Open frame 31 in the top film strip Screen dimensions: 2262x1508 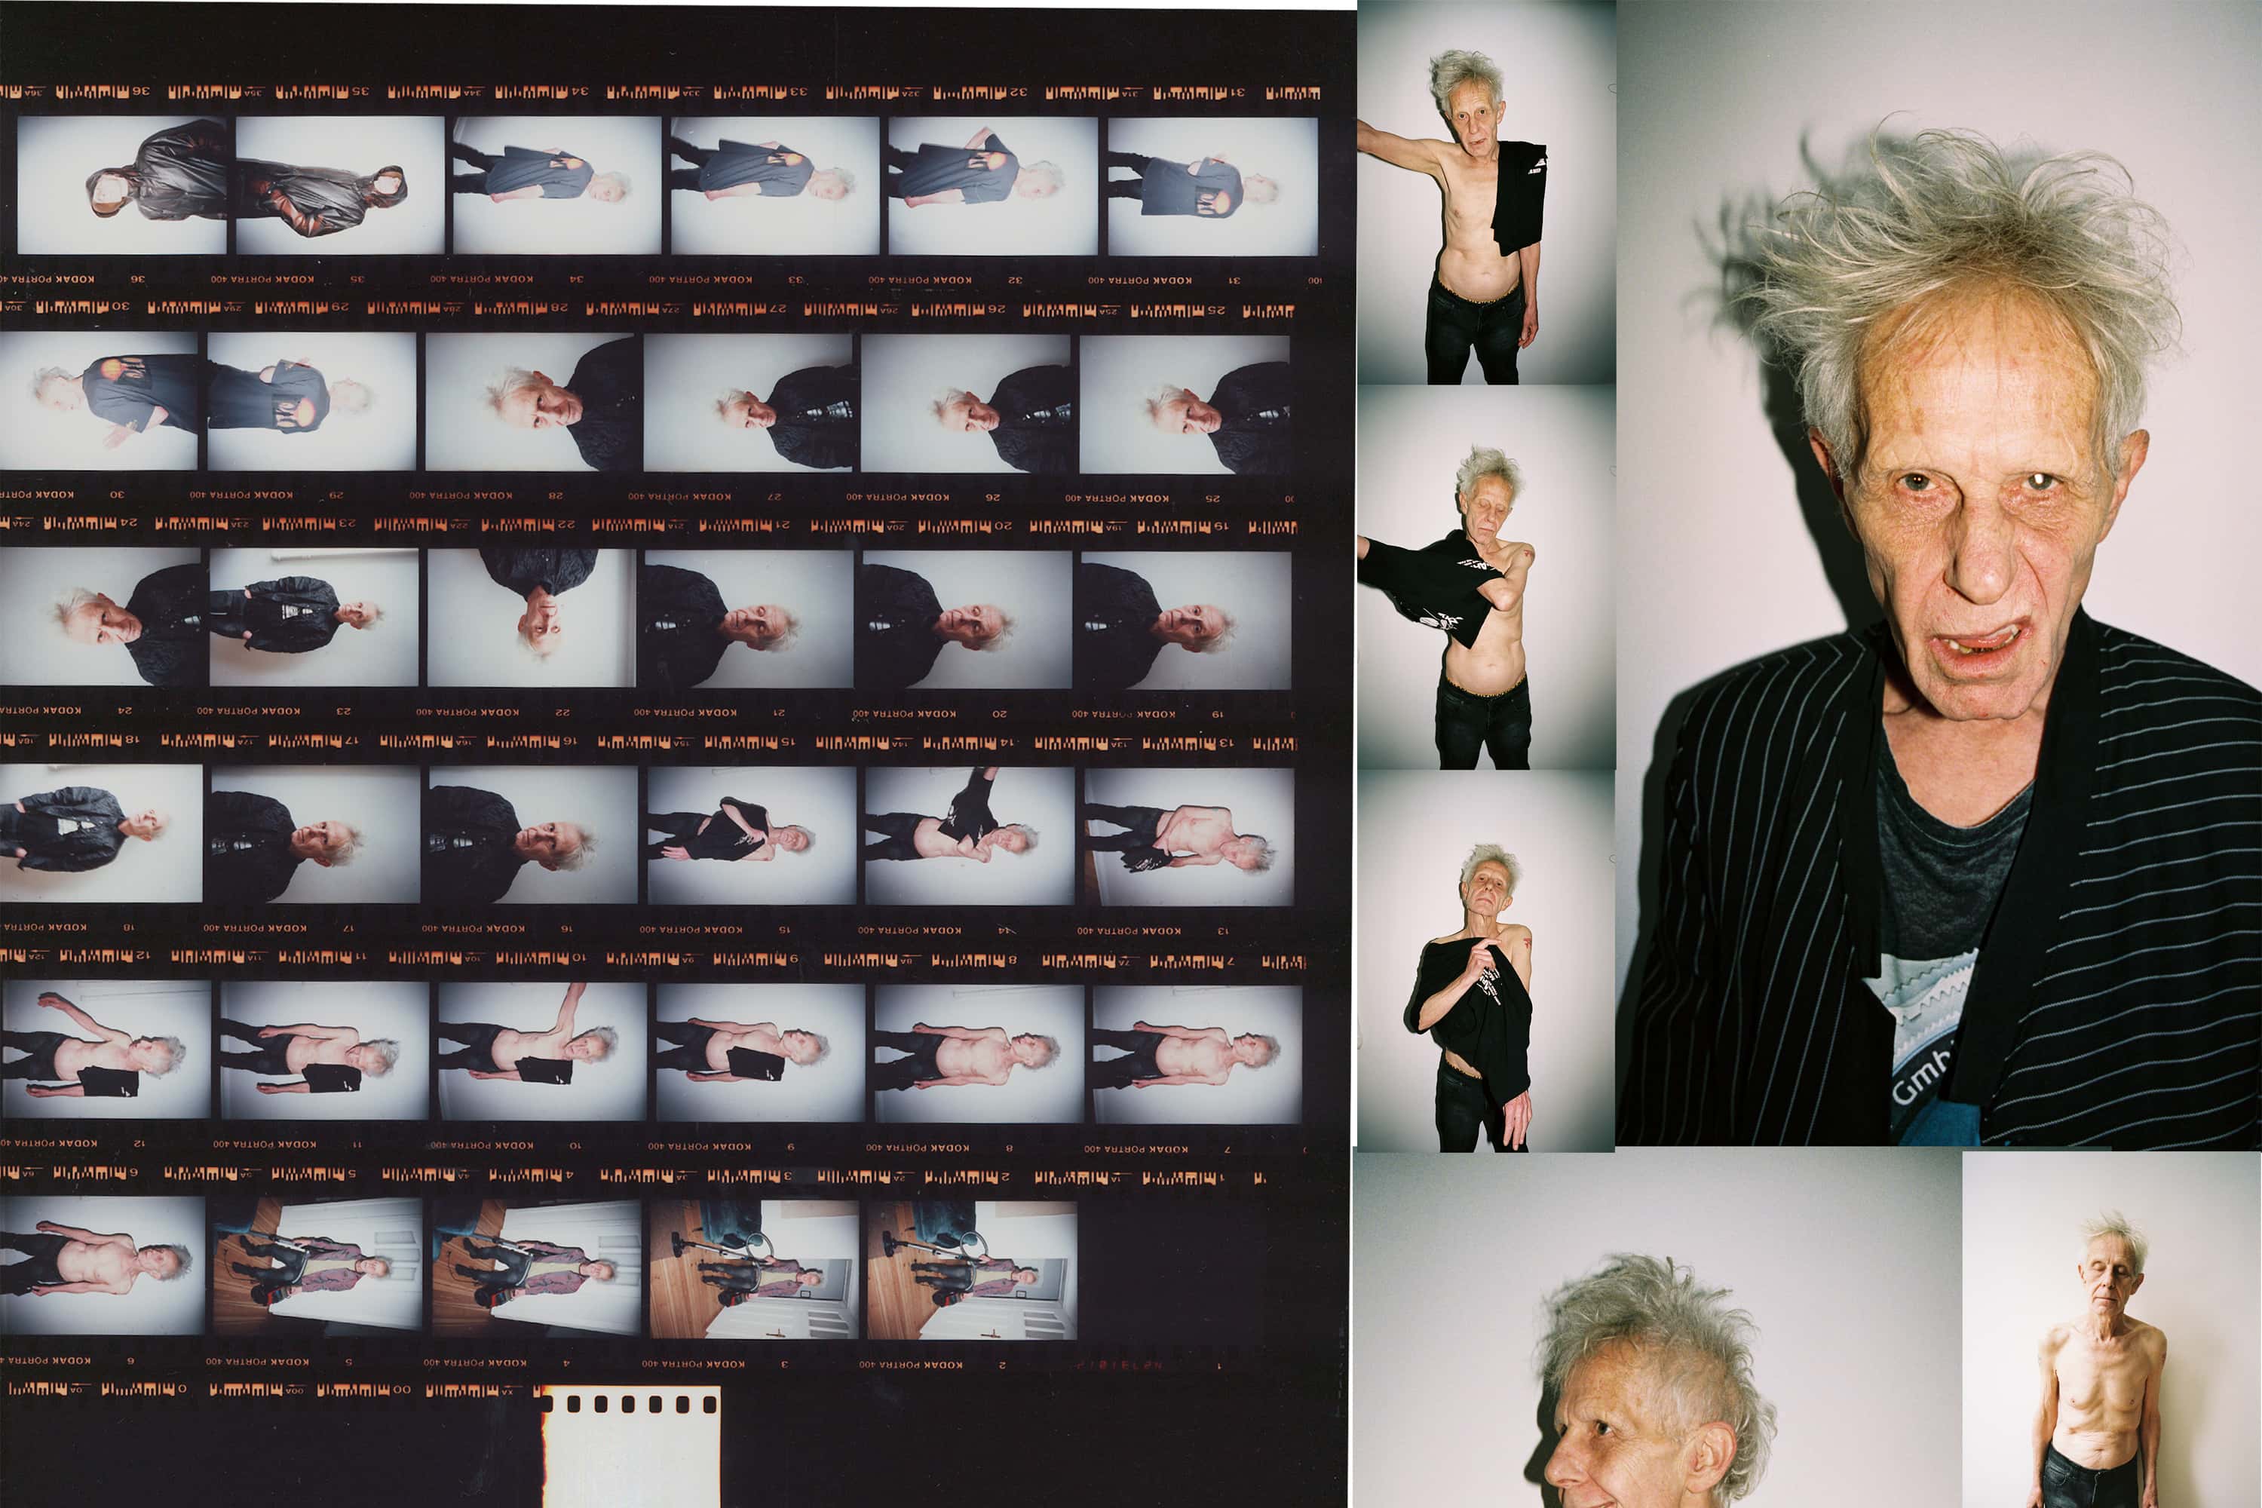1212,185
